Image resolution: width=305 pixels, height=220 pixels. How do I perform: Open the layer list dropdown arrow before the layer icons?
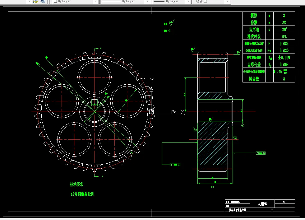pos(29,2)
